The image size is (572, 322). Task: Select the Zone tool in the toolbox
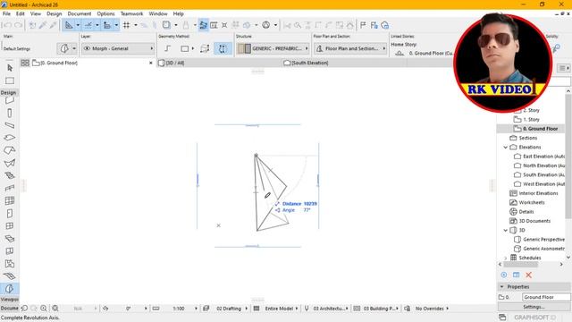pyautogui.click(x=10, y=264)
